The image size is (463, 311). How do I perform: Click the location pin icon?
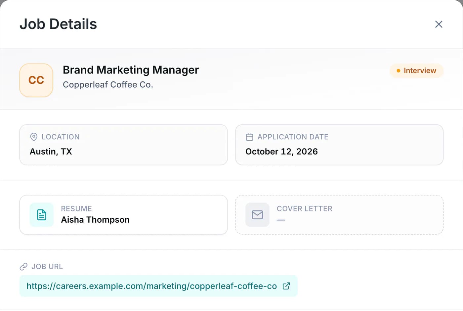point(34,137)
